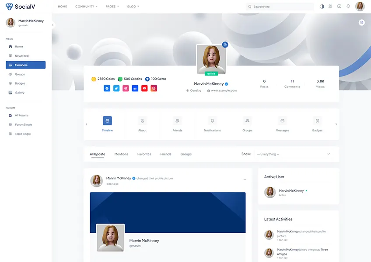Screen dimensions: 371x262
Task: Open the friend requests icon in header
Action: click(330, 6)
